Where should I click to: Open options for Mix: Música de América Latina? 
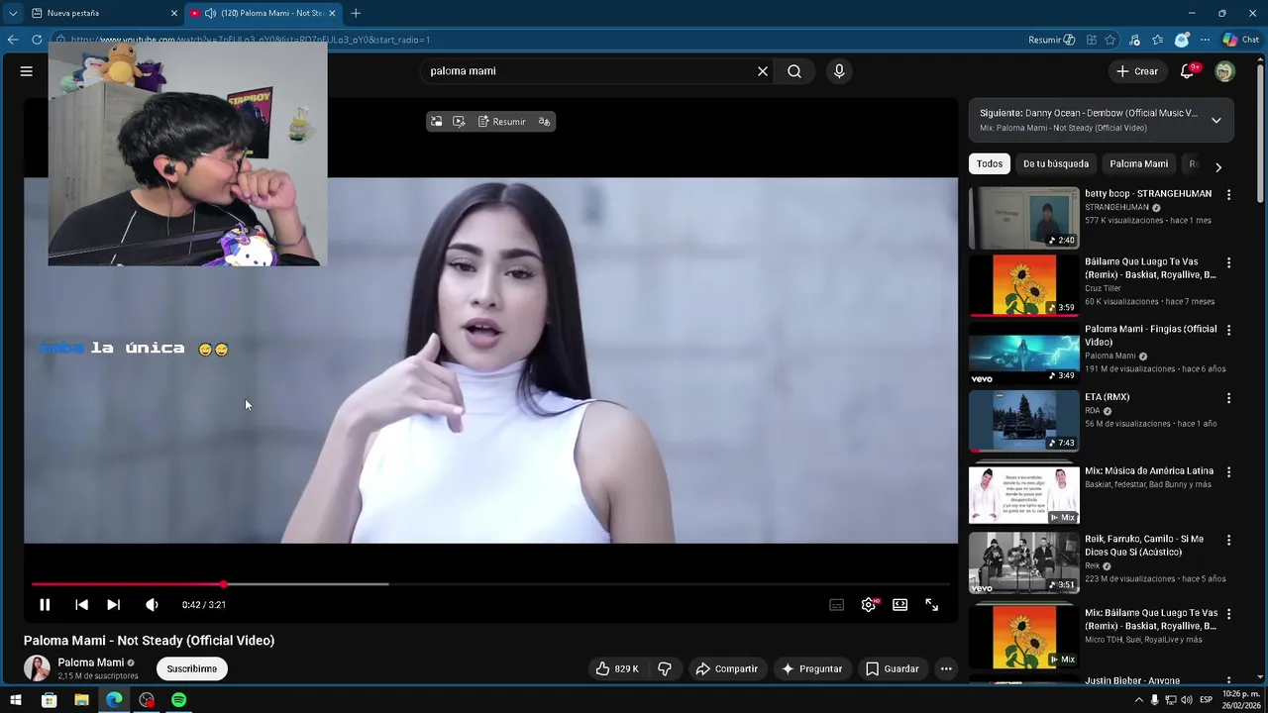pyautogui.click(x=1228, y=473)
